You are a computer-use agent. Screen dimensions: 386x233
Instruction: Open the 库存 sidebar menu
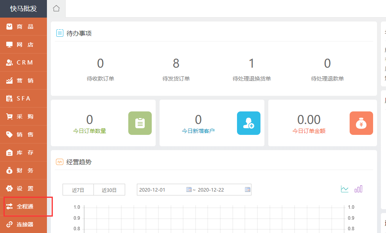tap(23, 152)
